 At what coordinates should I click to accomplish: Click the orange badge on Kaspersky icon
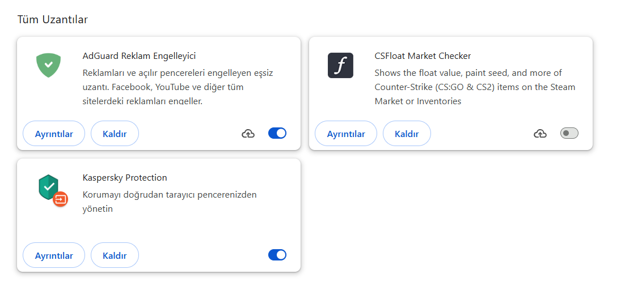tap(60, 199)
